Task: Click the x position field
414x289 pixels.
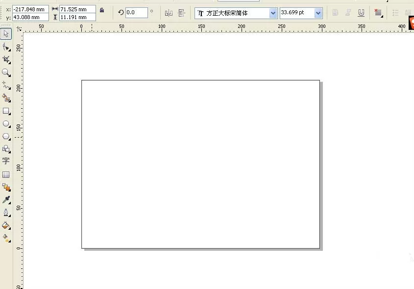Action: [x=30, y=9]
